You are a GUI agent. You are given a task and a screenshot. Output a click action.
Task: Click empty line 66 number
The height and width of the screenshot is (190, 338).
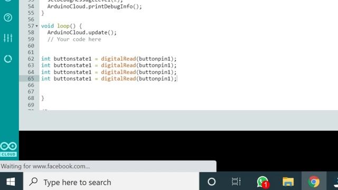[31, 85]
